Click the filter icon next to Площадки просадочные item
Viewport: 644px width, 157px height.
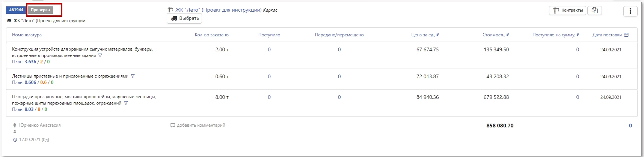tap(126, 103)
